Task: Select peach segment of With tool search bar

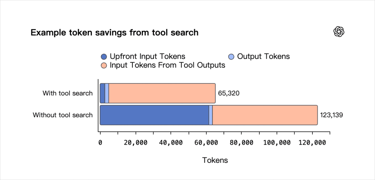Action: (x=162, y=93)
